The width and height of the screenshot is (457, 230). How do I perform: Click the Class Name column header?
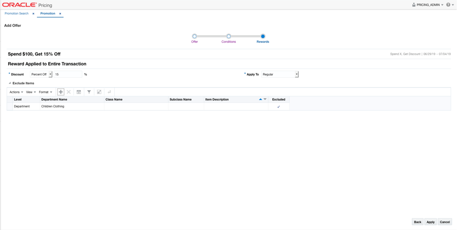[x=136, y=99]
